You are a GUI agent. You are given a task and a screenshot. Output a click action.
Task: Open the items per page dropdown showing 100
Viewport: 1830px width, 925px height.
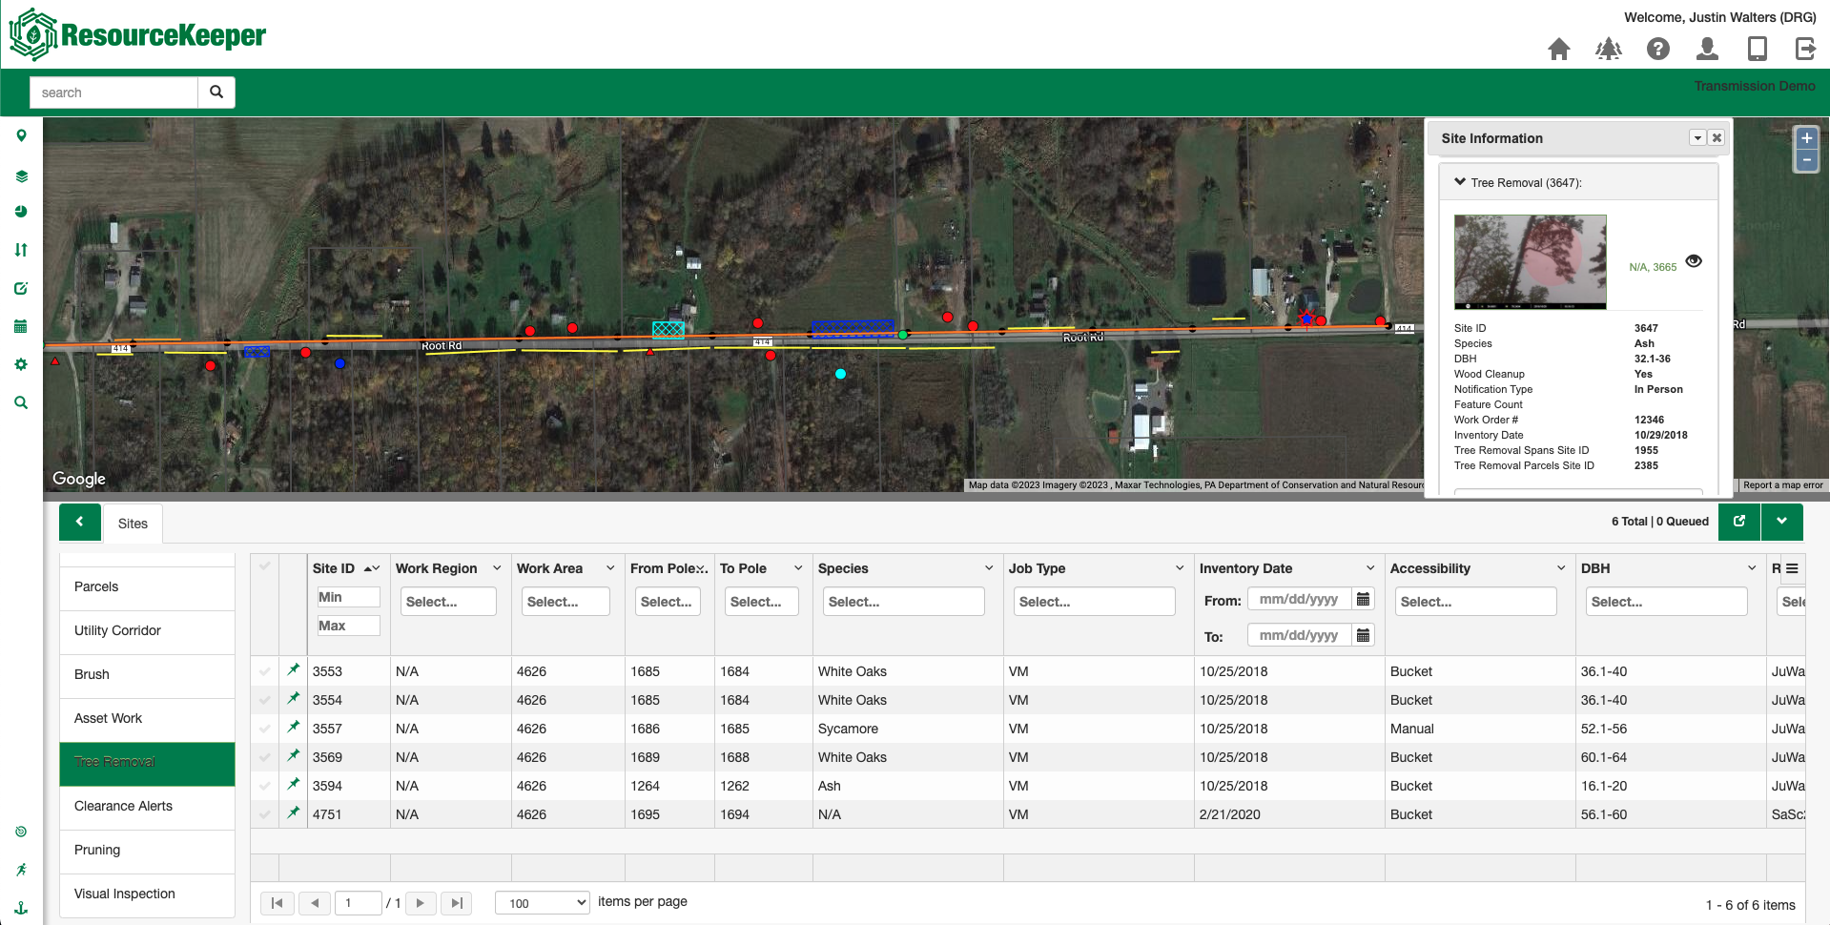(x=542, y=902)
